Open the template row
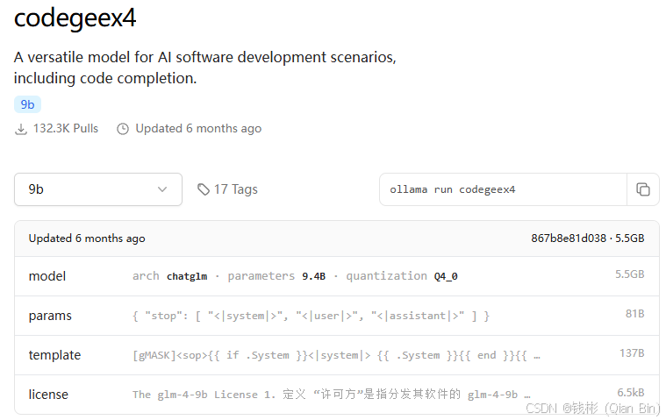This screenshot has width=666, height=420. [x=337, y=355]
